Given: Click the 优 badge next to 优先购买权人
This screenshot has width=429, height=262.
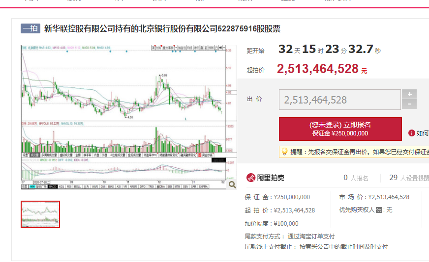Looking at the screenshot, I should [379, 210].
